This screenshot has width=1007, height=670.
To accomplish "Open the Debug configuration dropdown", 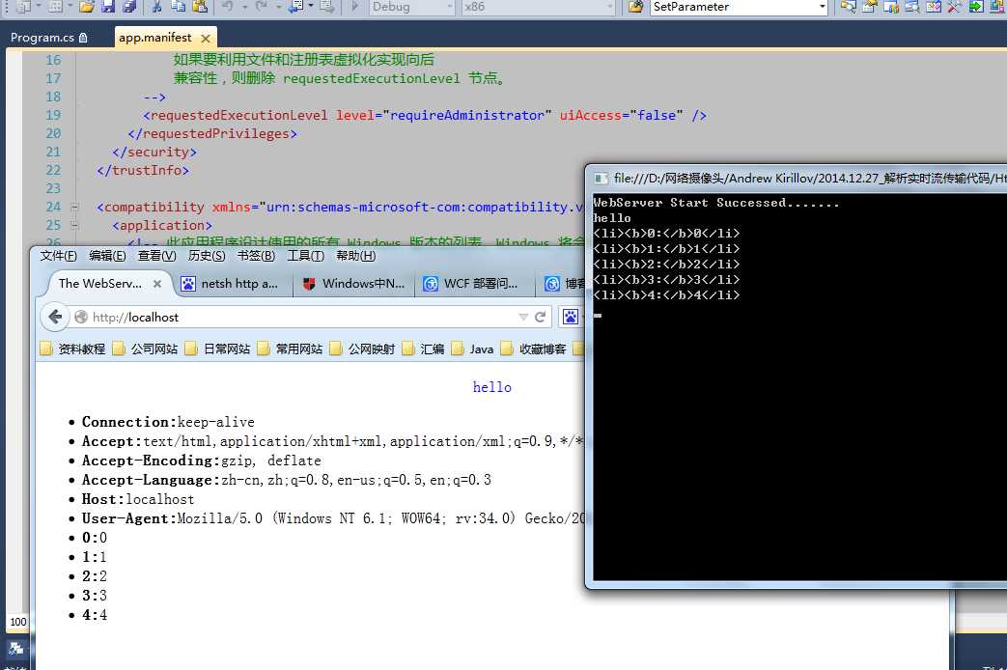I will click(x=450, y=7).
